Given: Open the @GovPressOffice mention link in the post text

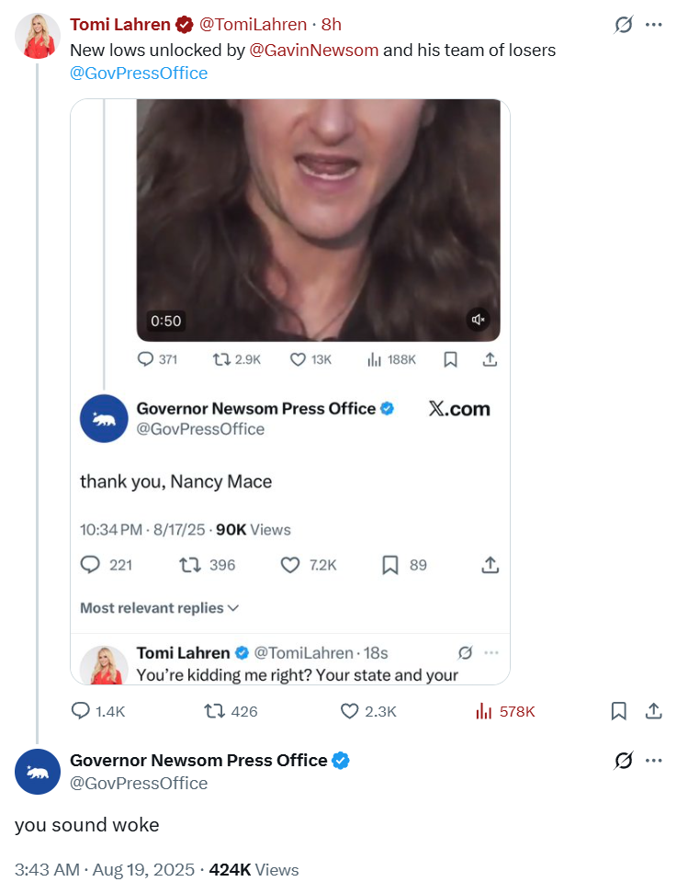Looking at the screenshot, I should (x=139, y=73).
